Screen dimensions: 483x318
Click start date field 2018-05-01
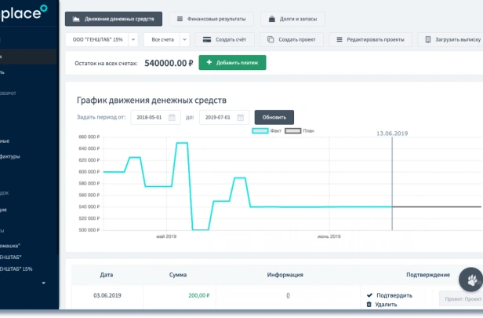(x=155, y=117)
